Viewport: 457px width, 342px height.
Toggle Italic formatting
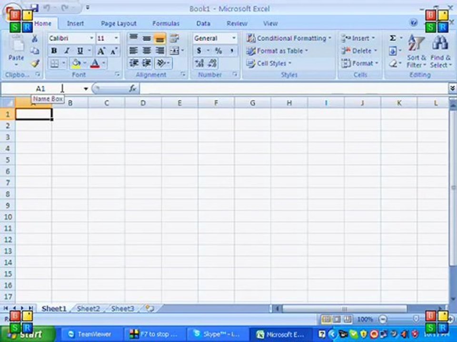pyautogui.click(x=67, y=51)
